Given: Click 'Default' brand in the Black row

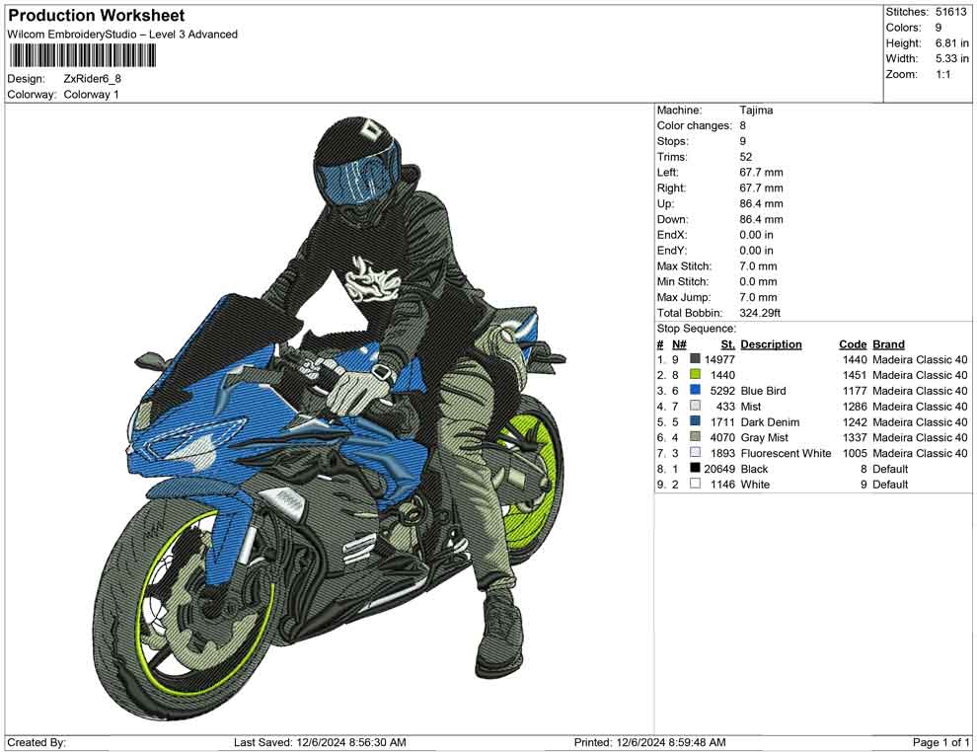Looking at the screenshot, I should pos(890,469).
